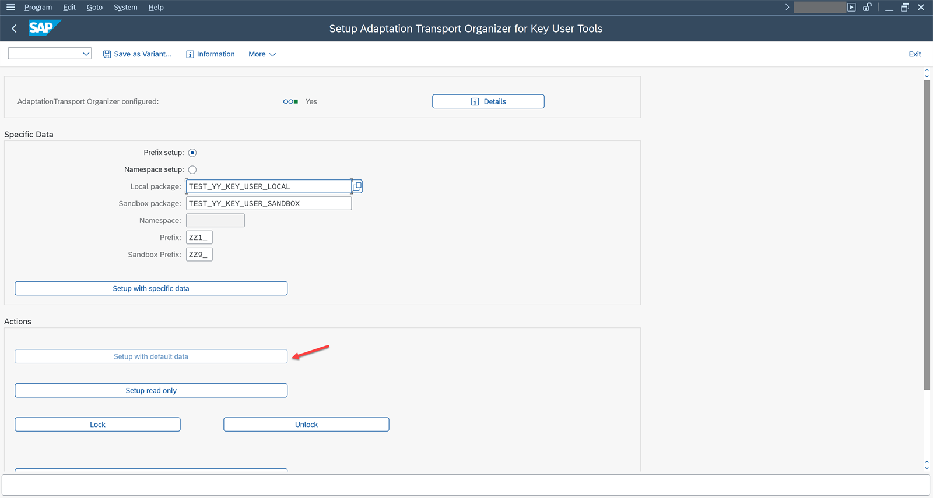The height and width of the screenshot is (498, 933).
Task: Go back with the left arrow icon
Action: 14,28
